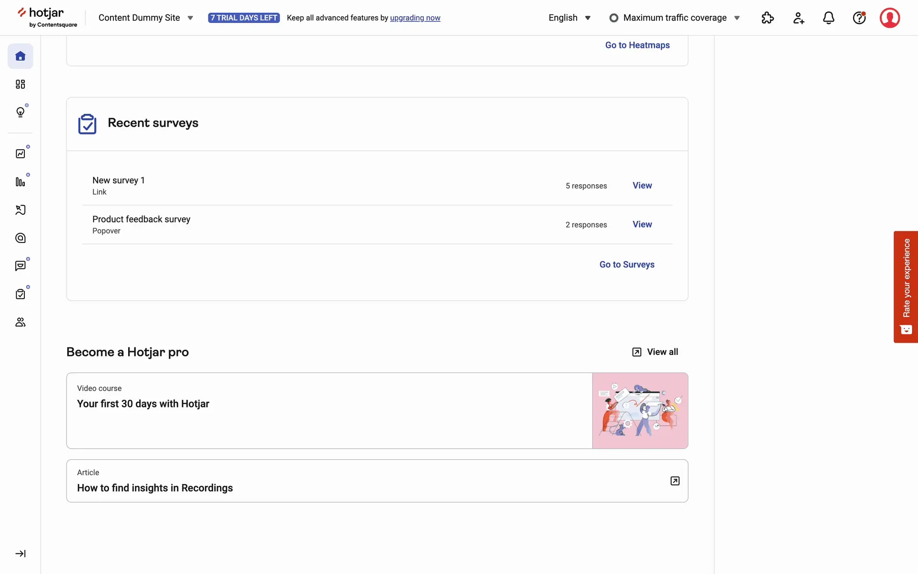Click Go to Surveys link
The image size is (918, 574).
coord(627,265)
